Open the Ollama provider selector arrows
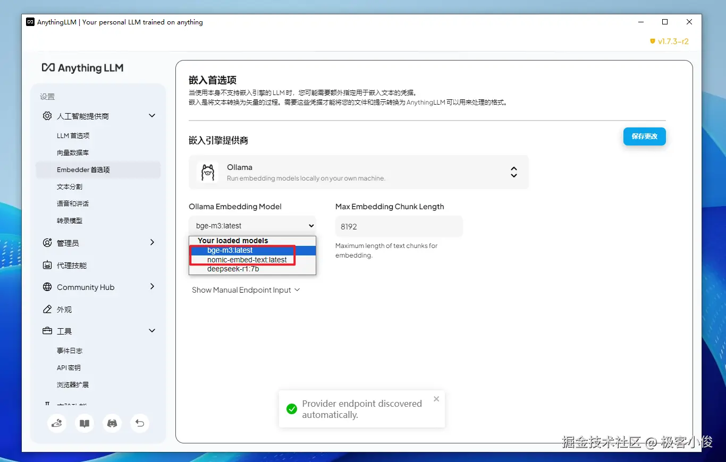726x462 pixels. tap(513, 172)
